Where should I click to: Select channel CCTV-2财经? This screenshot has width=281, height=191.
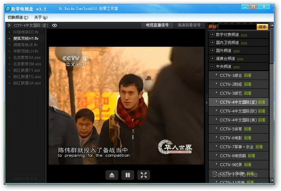pos(231,84)
